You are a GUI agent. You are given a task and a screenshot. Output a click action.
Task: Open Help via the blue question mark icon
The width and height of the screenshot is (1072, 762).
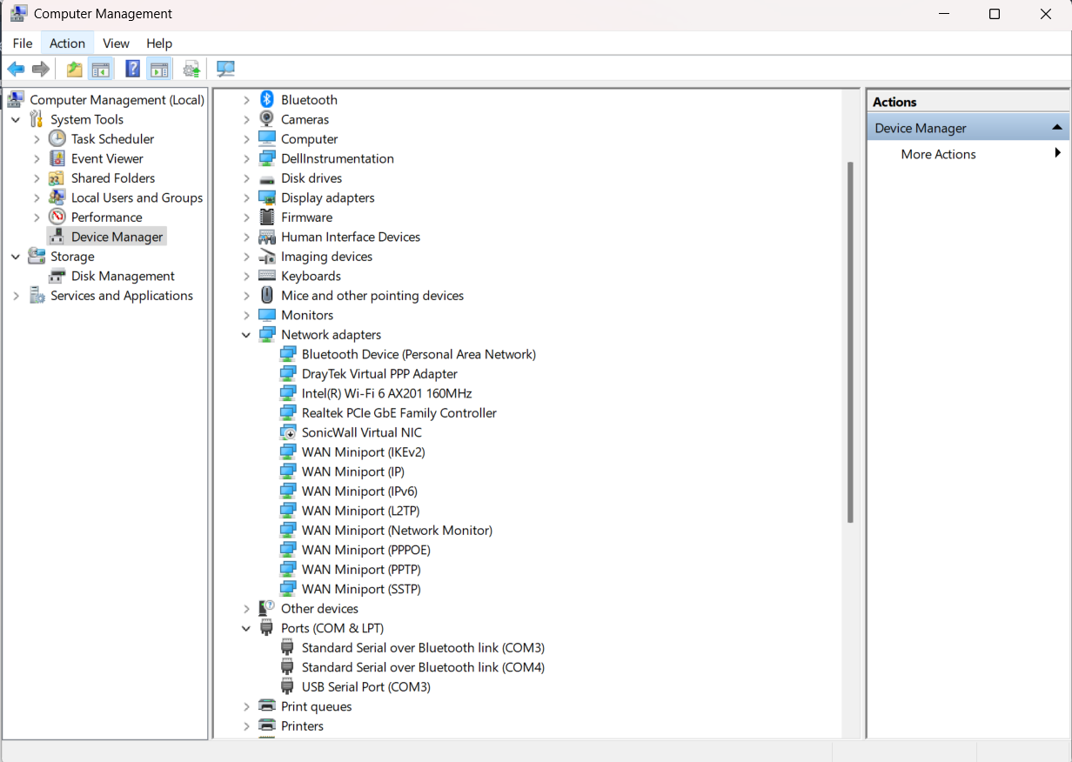coord(132,69)
